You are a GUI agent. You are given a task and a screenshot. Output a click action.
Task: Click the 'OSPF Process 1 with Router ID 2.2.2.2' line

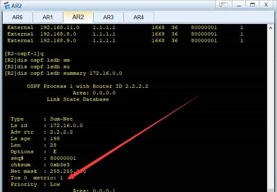pyautogui.click(x=87, y=86)
